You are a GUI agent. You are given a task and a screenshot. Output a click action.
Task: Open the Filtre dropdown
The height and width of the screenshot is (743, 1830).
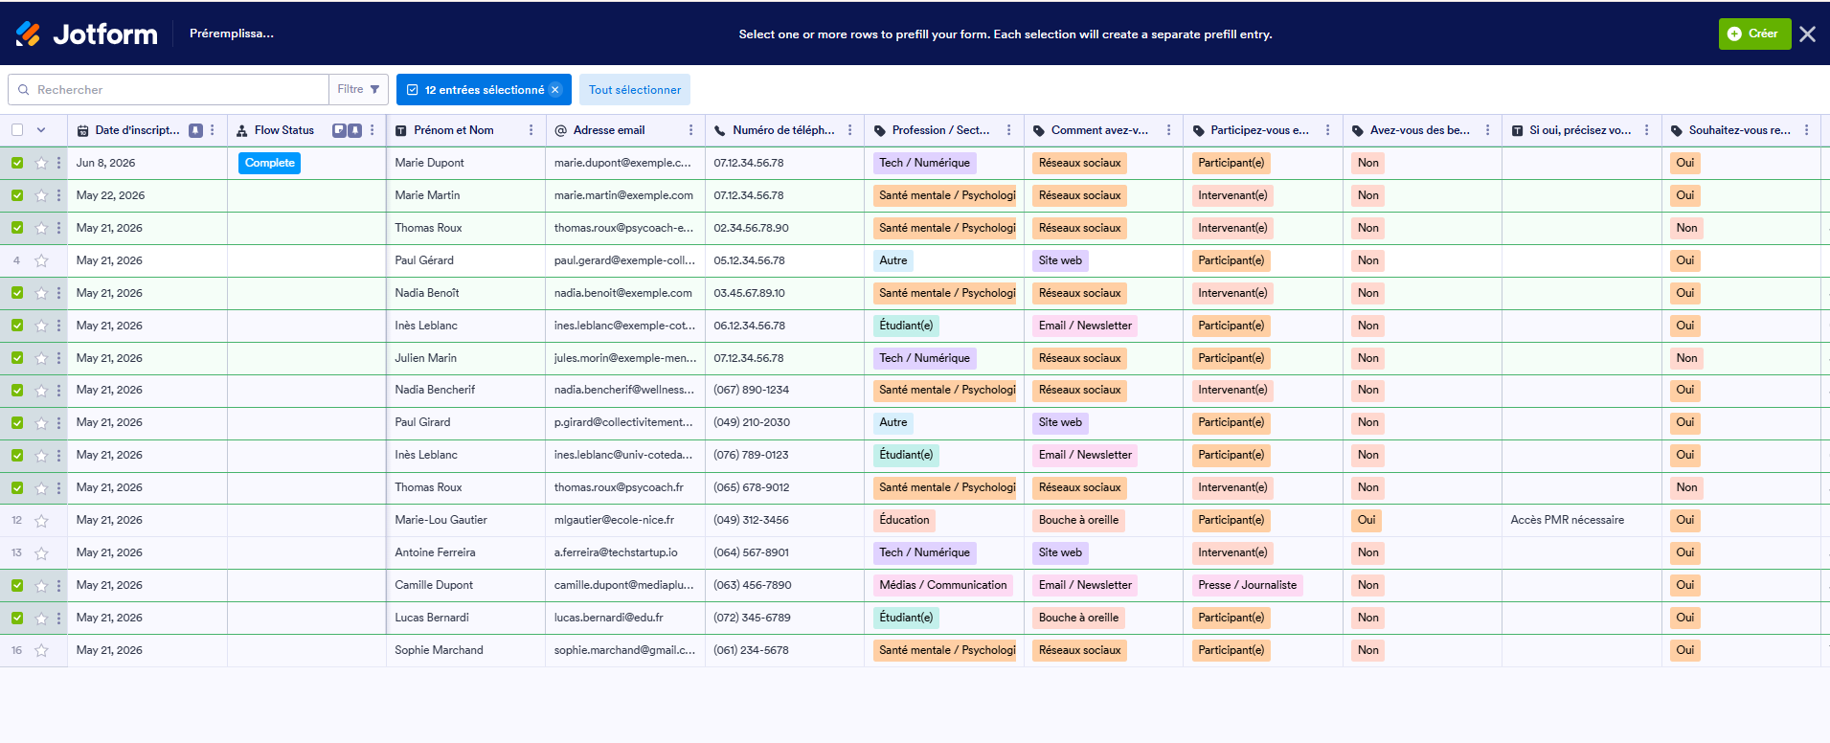pyautogui.click(x=358, y=89)
